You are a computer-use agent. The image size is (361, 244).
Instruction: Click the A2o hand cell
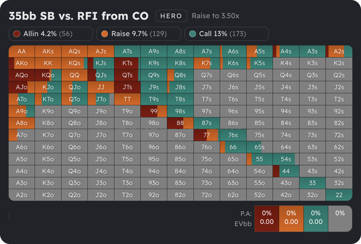[22, 195]
